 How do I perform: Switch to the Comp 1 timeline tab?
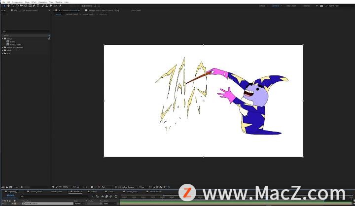[94, 192]
